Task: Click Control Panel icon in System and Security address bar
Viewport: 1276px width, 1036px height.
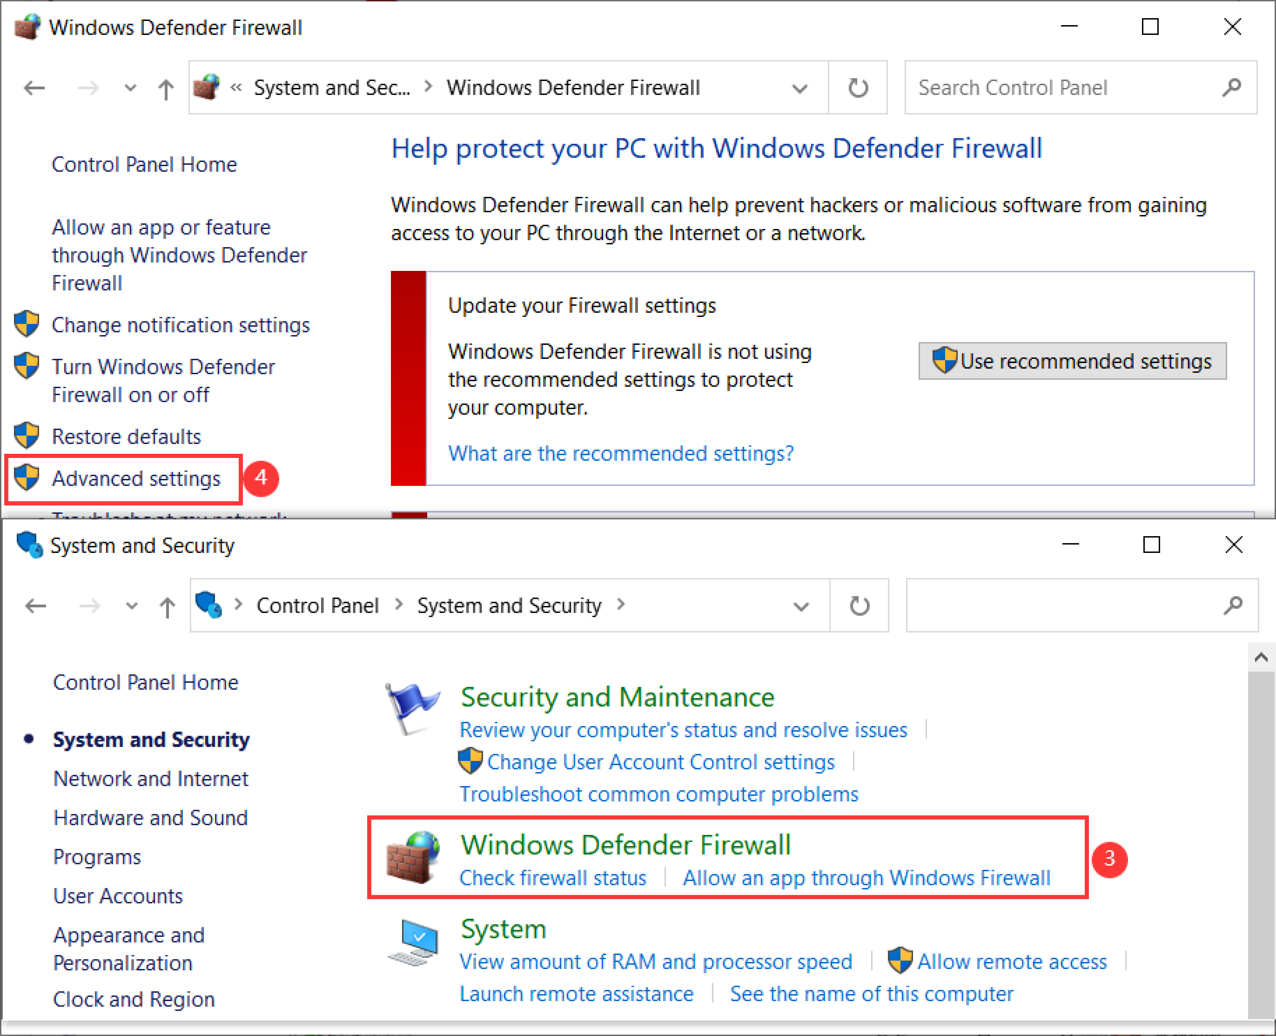Action: [209, 605]
